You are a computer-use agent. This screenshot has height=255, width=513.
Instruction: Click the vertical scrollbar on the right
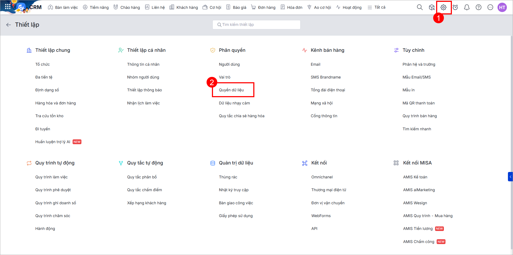(x=511, y=107)
